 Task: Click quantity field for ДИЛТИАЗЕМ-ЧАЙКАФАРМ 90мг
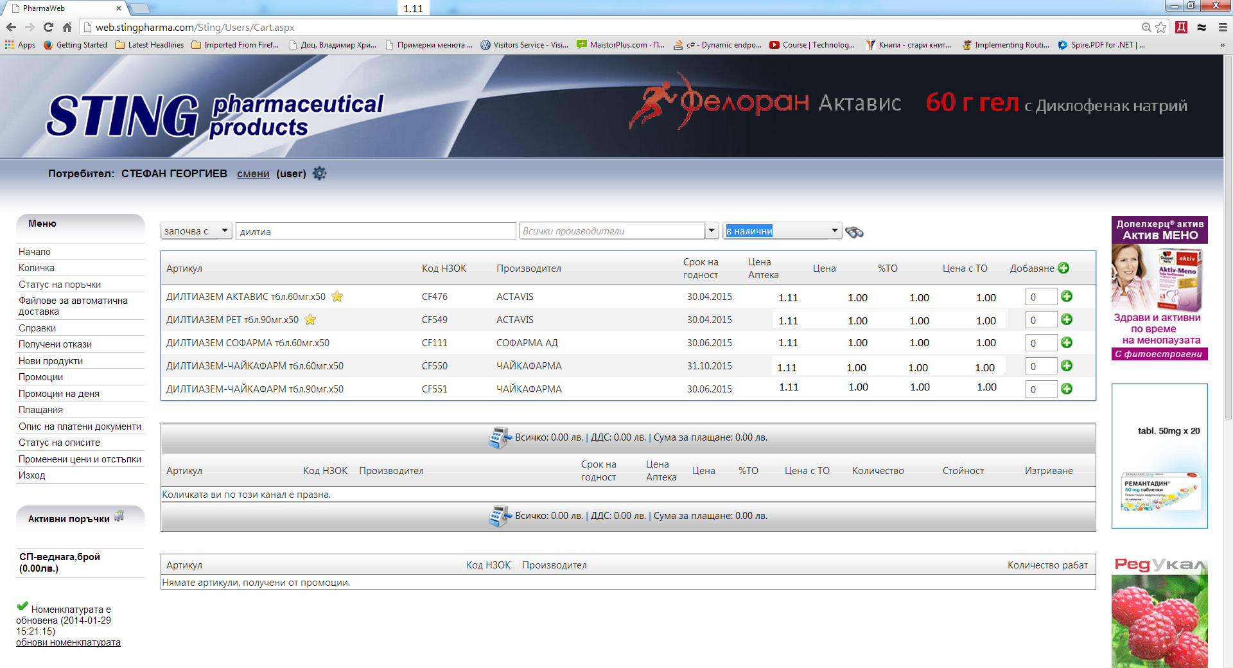pos(1041,389)
